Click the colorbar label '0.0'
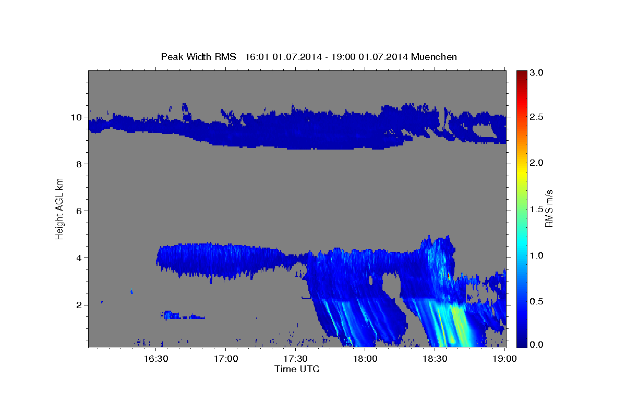Image resolution: width=626 pixels, height=417 pixels. coord(537,345)
